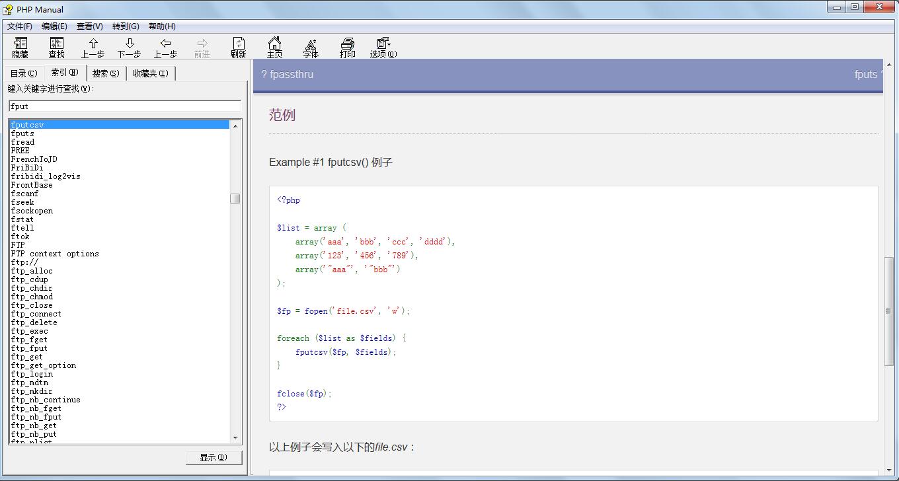Open the 文件(F) menu
Image resolution: width=899 pixels, height=481 pixels.
click(20, 26)
